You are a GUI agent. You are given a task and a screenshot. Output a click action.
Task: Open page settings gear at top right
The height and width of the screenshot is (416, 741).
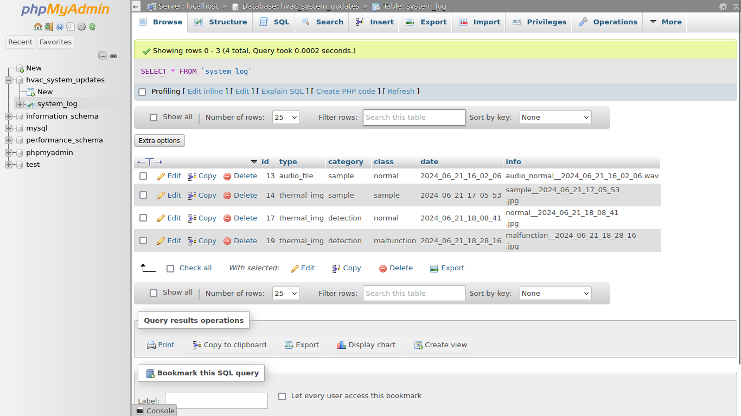pyautogui.click(x=723, y=6)
